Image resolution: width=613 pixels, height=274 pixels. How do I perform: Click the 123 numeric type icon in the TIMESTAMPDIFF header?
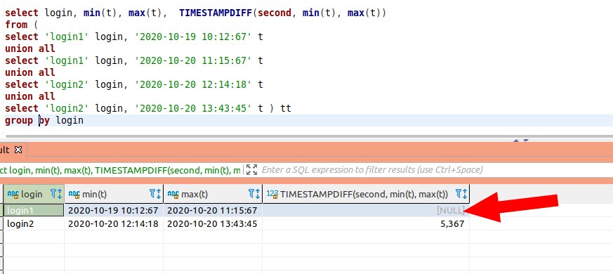[x=272, y=194]
